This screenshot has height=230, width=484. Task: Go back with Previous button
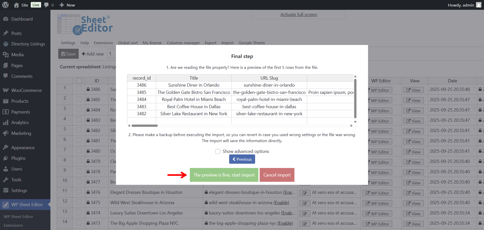pos(242,159)
